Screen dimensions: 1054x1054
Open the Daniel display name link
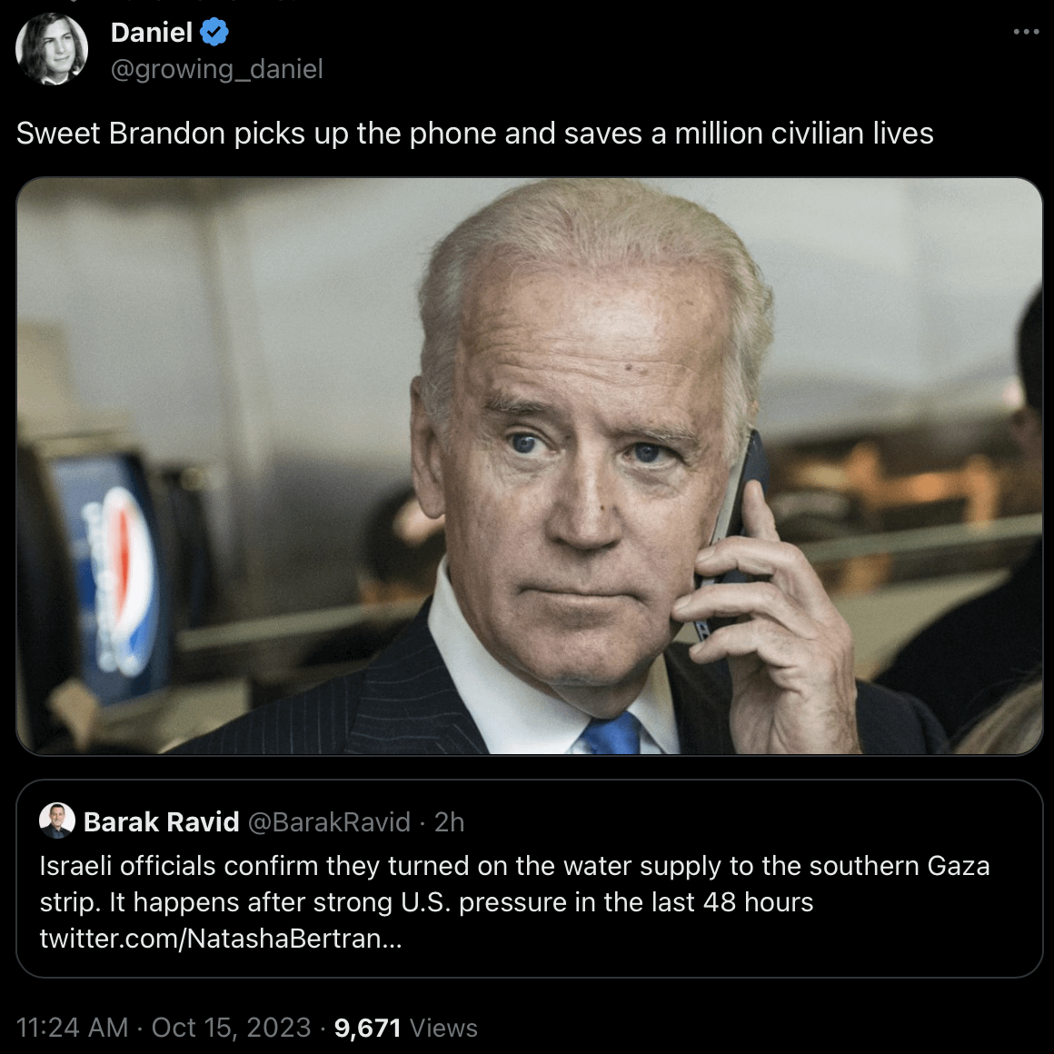click(151, 33)
